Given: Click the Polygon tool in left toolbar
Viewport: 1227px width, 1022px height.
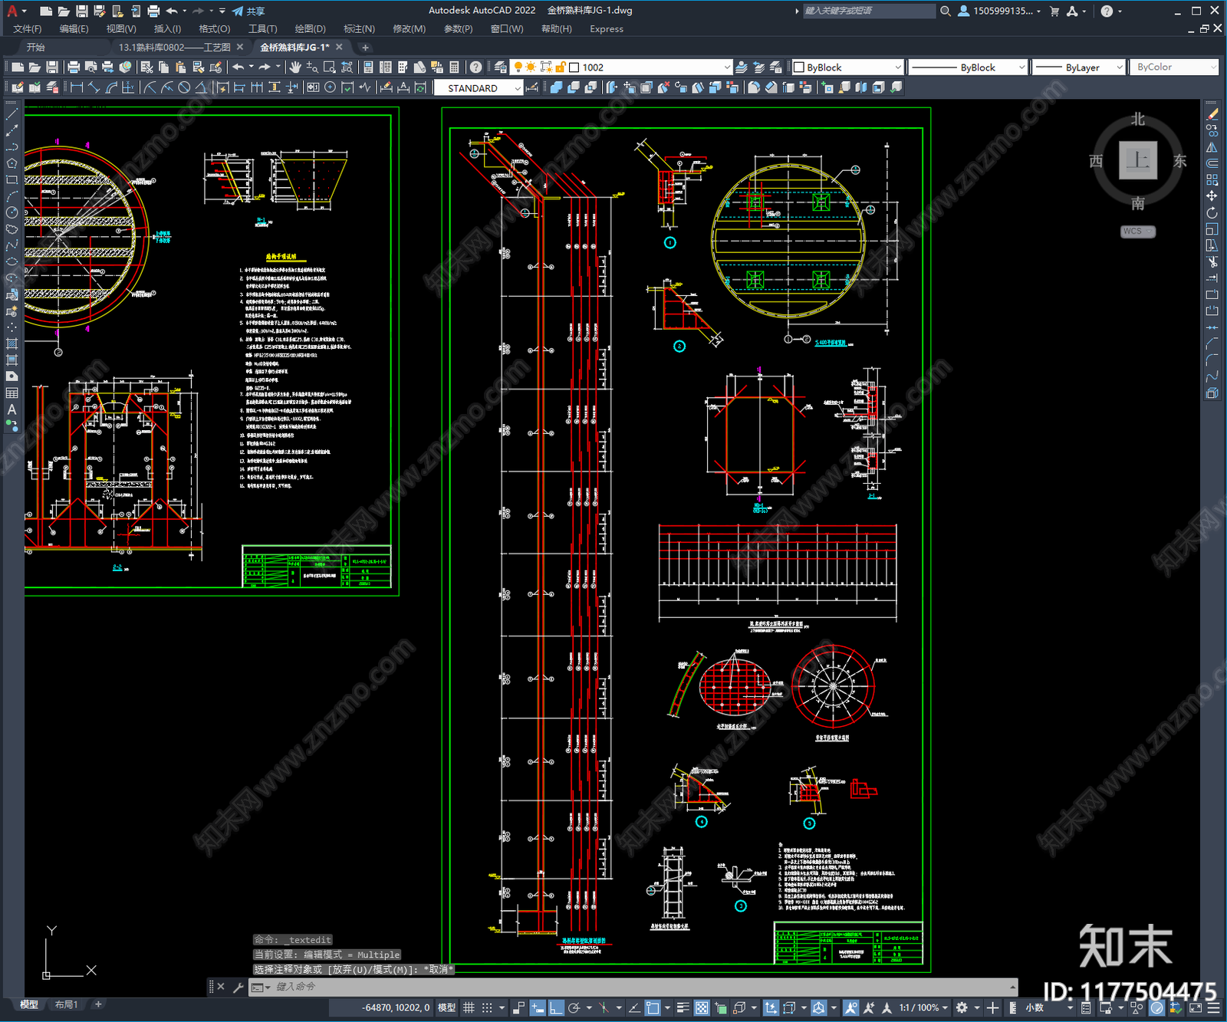Looking at the screenshot, I should coord(12,163).
